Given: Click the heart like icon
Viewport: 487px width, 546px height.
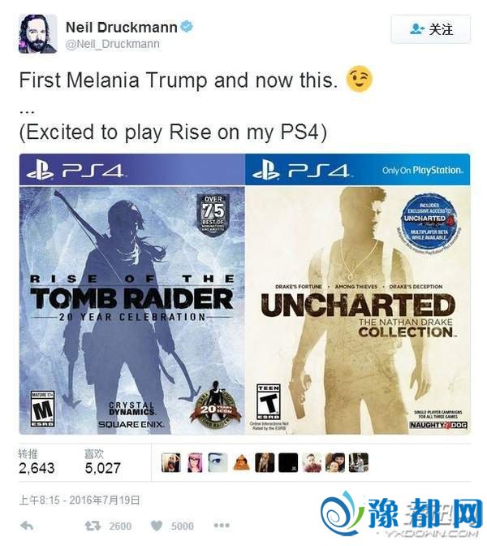Looking at the screenshot, I should tap(157, 526).
